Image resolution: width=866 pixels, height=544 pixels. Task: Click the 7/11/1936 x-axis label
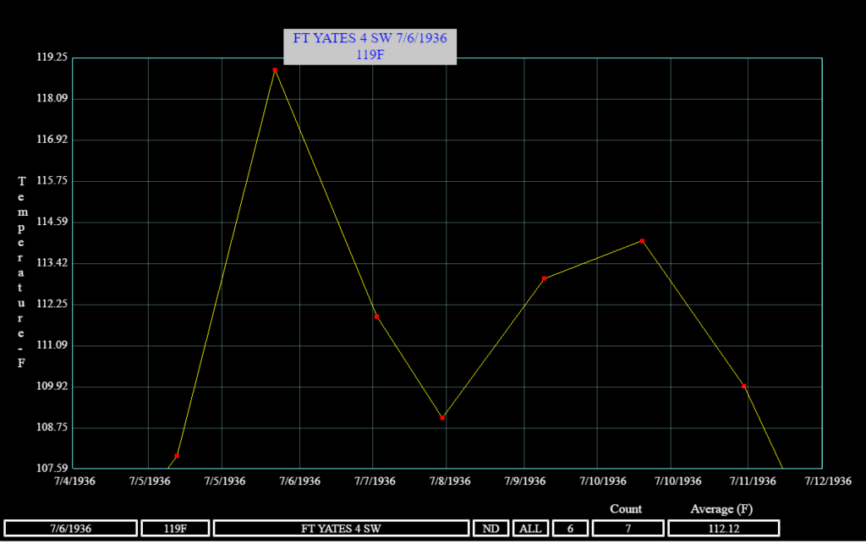point(753,481)
